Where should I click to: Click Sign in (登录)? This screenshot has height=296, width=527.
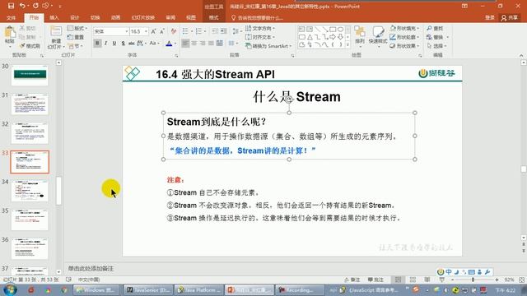(490, 17)
